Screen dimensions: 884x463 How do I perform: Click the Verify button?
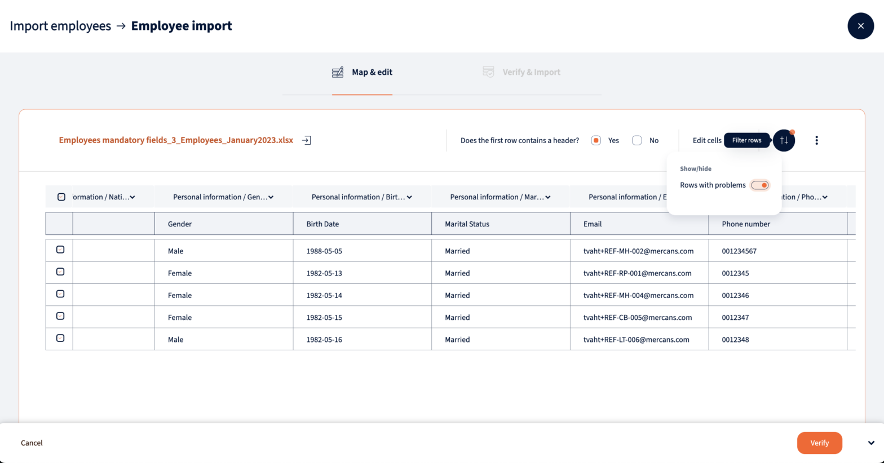(x=819, y=443)
